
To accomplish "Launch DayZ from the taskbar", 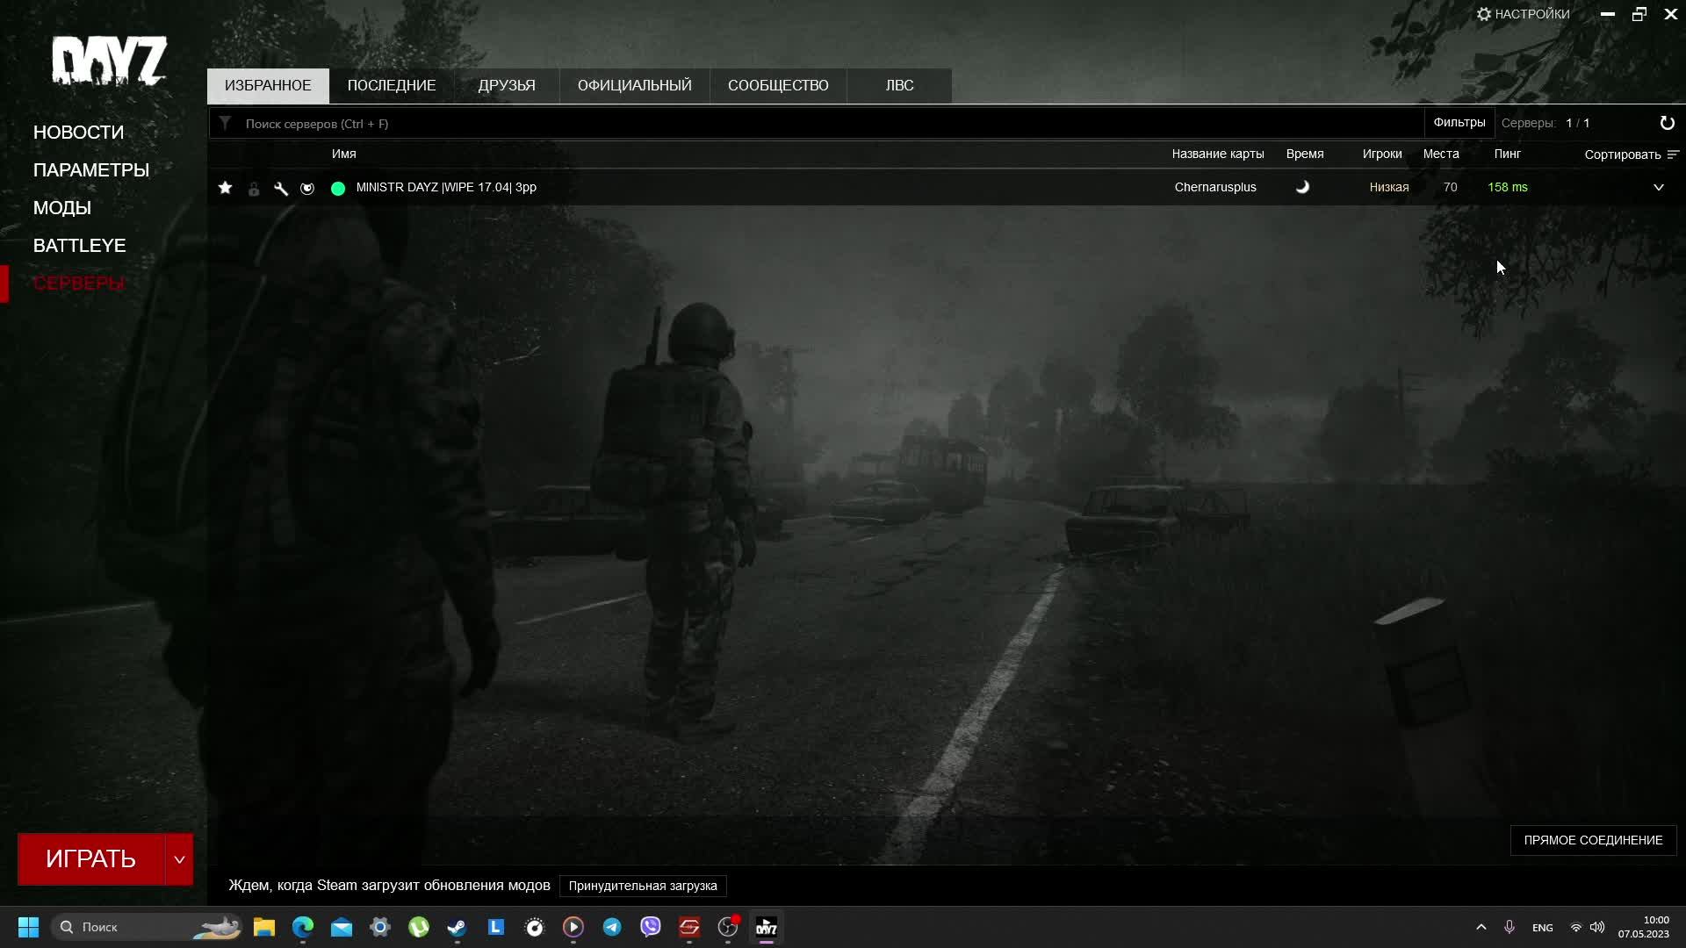I will click(x=766, y=927).
